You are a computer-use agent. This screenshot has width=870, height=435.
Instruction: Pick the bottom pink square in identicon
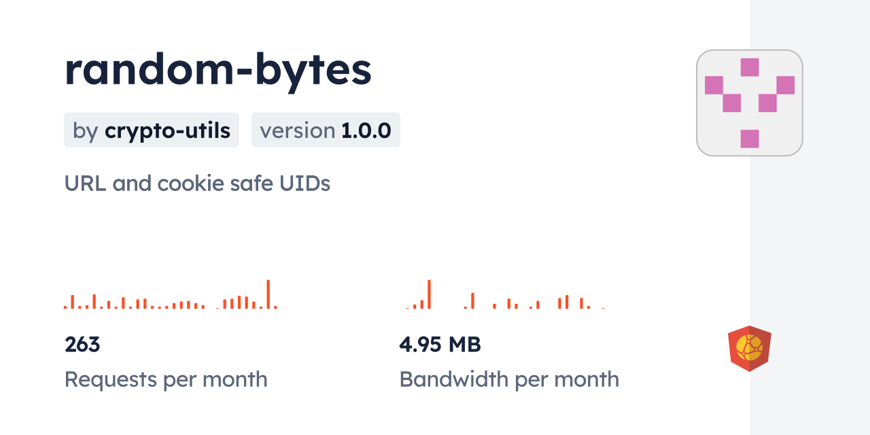(750, 139)
